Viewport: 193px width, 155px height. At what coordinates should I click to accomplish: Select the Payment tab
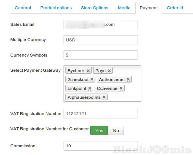149,8
